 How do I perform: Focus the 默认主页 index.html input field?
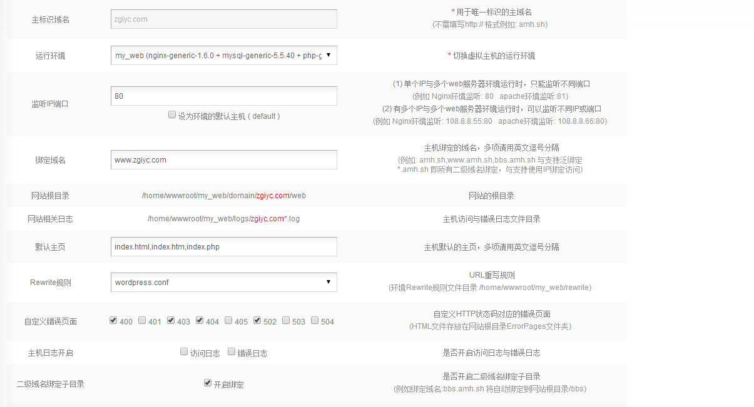(223, 246)
